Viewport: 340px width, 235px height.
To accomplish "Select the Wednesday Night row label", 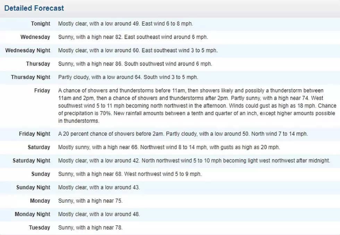I will point(28,50).
